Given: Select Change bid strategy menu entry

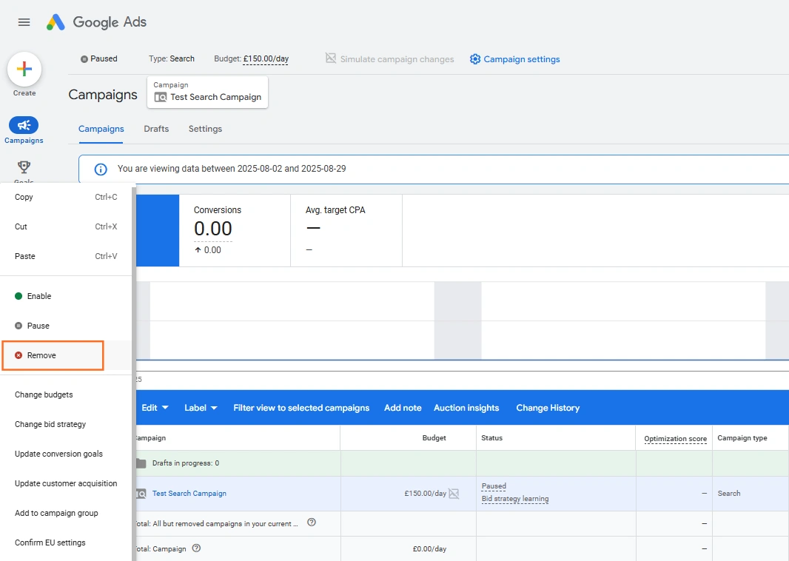Looking at the screenshot, I should [x=66, y=424].
